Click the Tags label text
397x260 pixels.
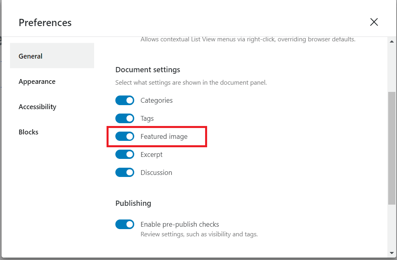147,118
